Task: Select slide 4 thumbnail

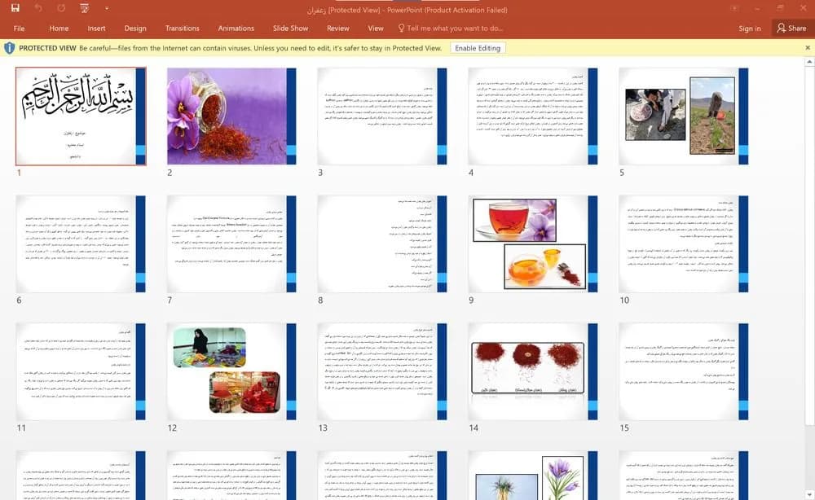Action: click(x=533, y=116)
